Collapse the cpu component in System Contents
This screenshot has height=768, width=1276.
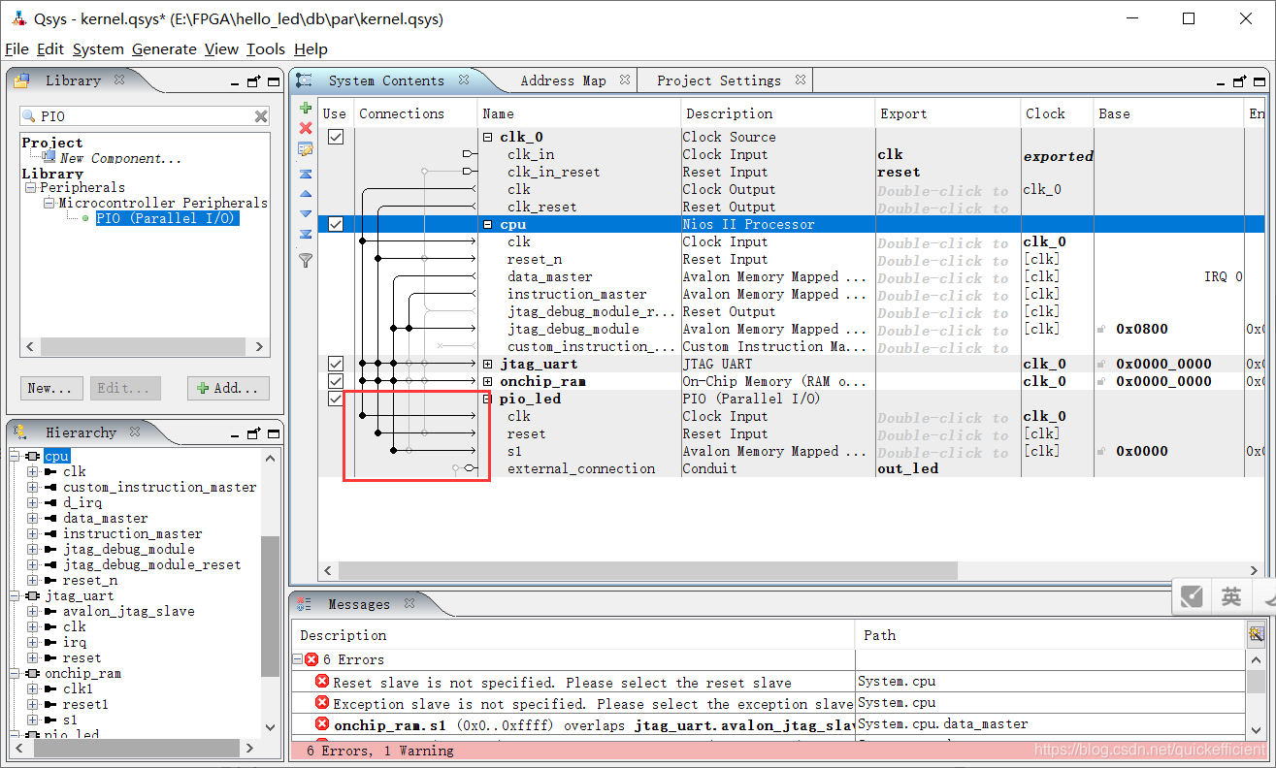click(x=487, y=224)
